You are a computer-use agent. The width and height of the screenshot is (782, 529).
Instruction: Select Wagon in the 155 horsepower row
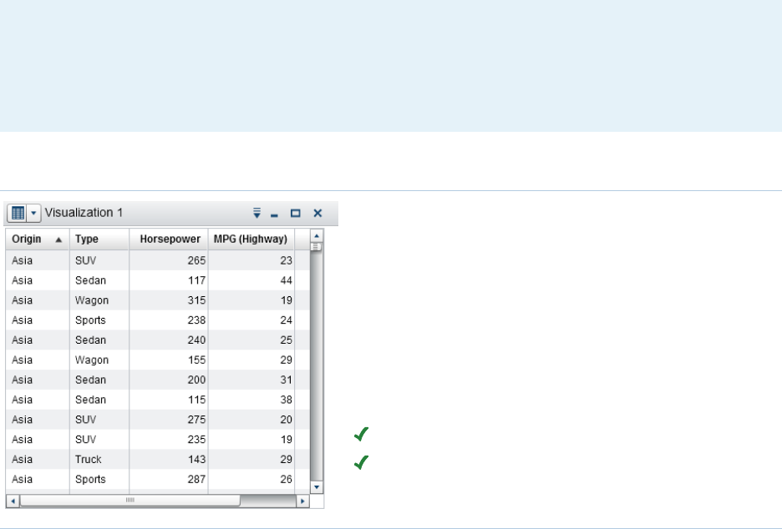click(x=92, y=360)
